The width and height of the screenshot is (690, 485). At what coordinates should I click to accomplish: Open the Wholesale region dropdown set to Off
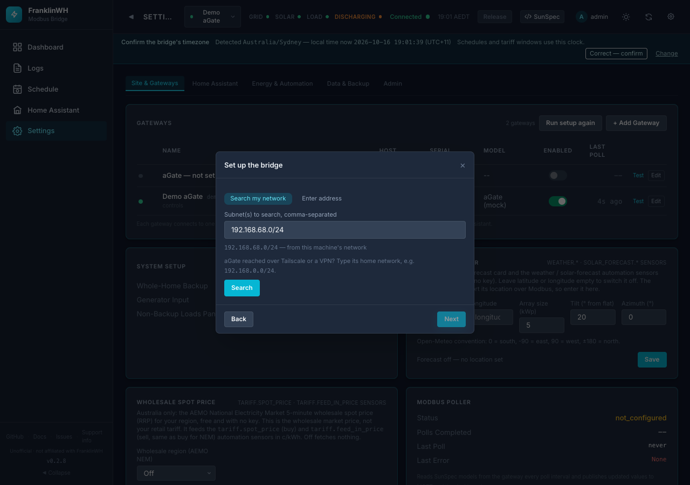(x=176, y=473)
